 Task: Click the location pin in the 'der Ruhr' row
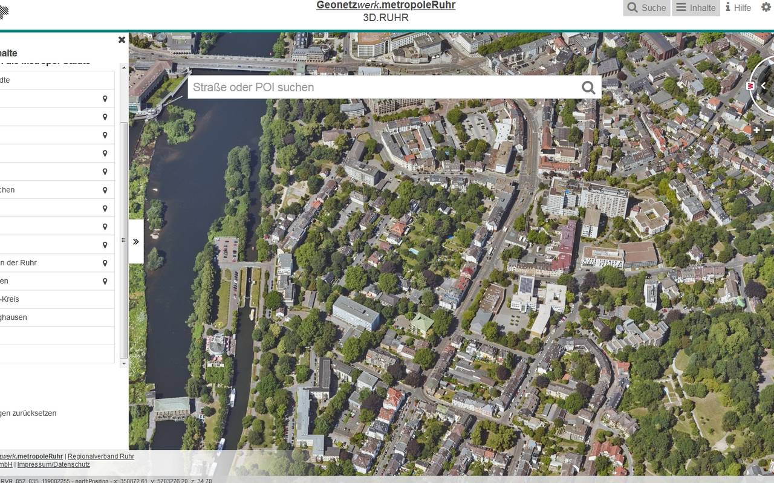pyautogui.click(x=105, y=263)
